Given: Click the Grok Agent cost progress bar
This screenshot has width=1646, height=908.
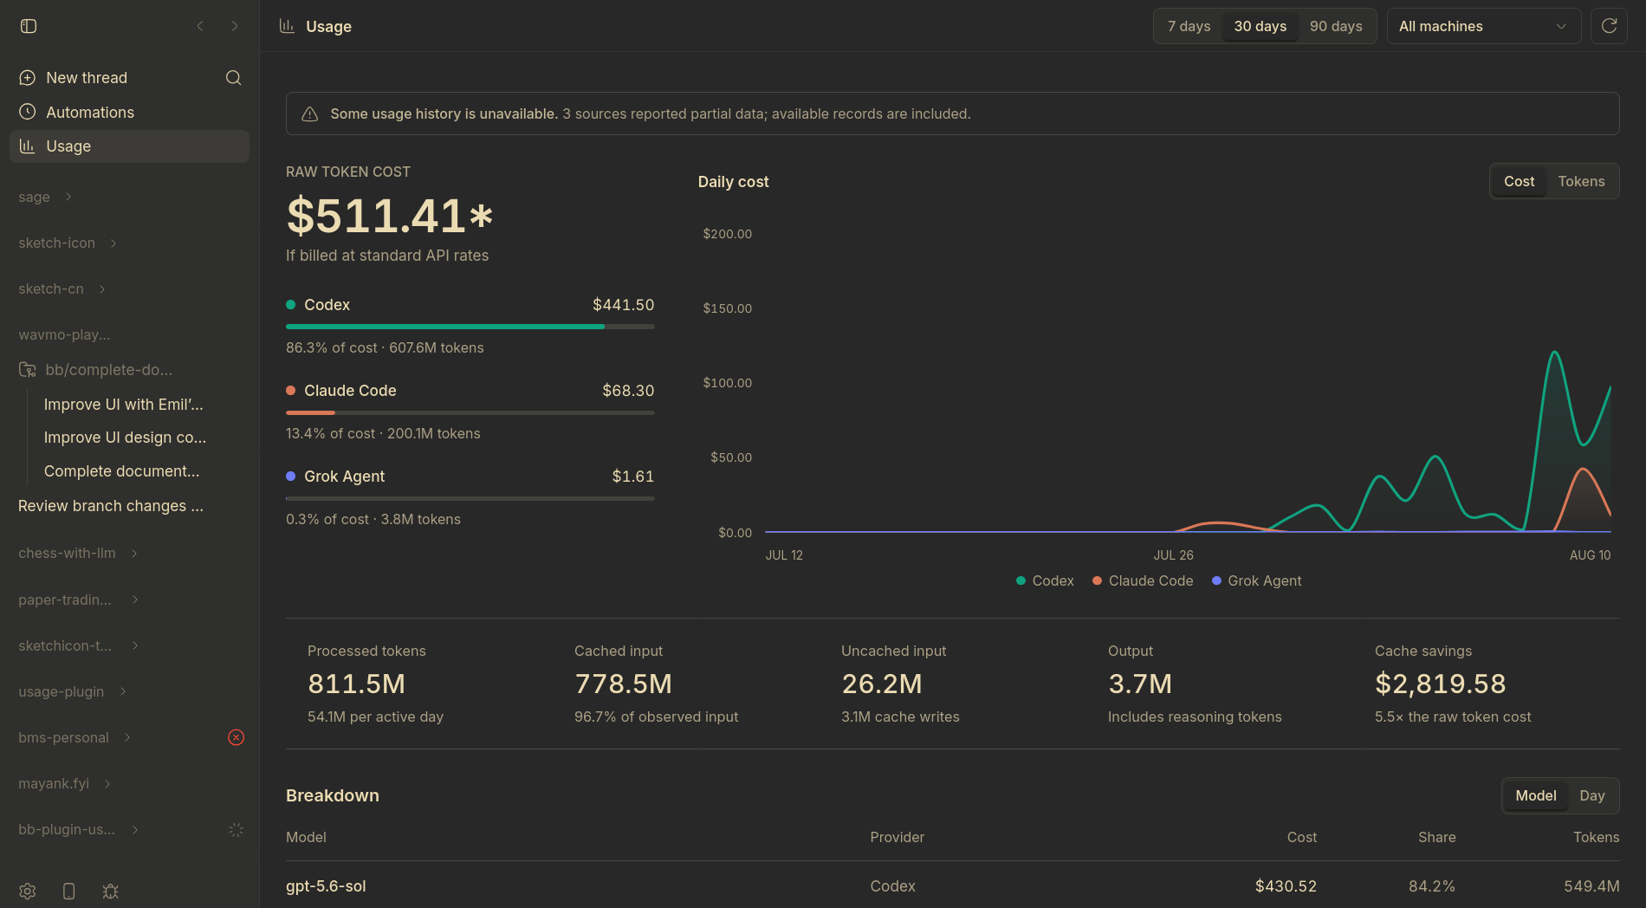Looking at the screenshot, I should pyautogui.click(x=470, y=498).
